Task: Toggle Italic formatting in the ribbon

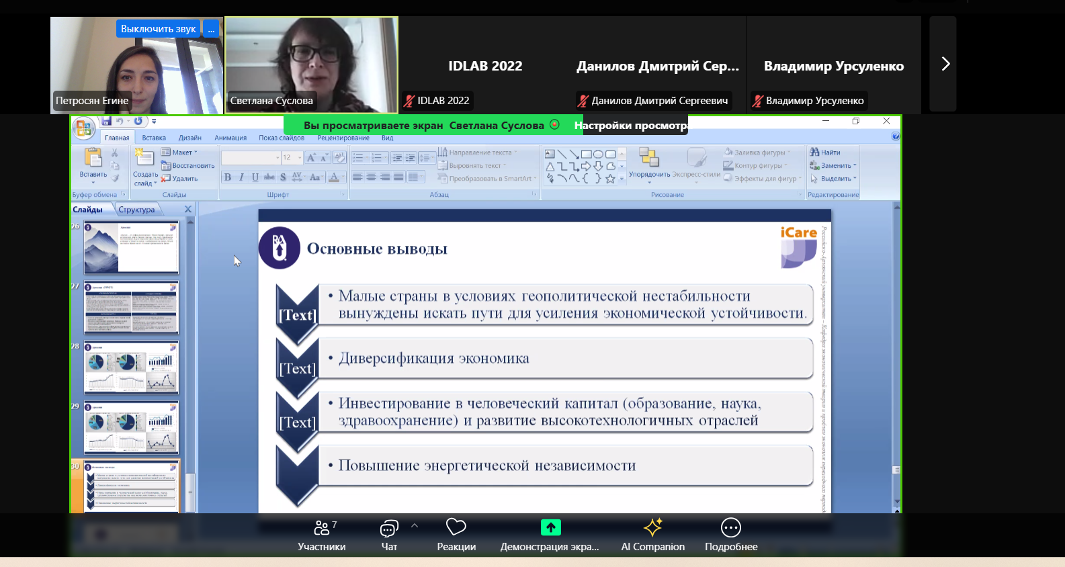Action: (x=241, y=177)
